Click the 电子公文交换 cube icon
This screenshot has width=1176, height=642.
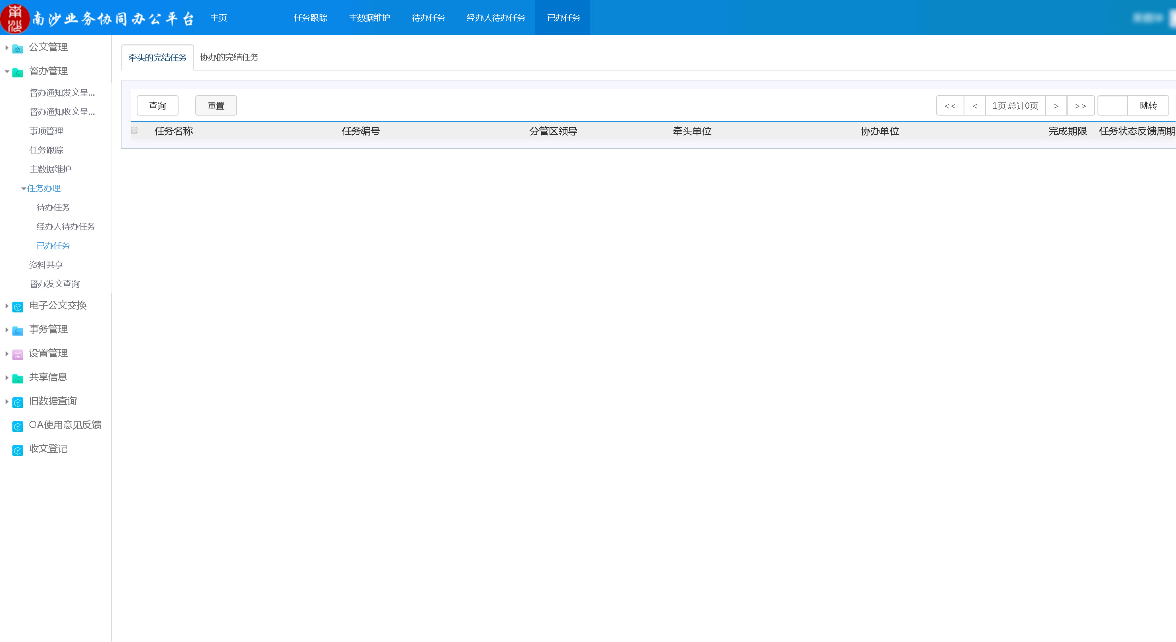coord(18,307)
